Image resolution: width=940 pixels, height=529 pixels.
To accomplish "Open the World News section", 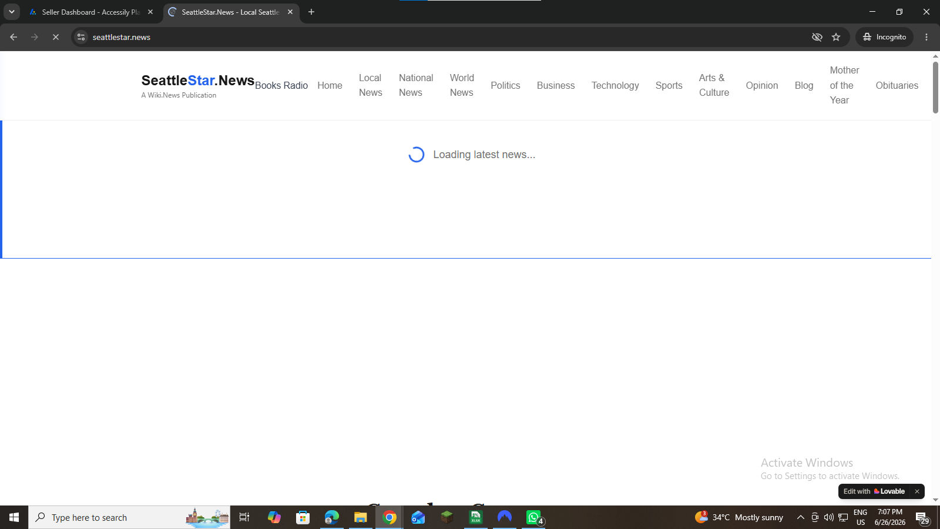I will point(462,85).
